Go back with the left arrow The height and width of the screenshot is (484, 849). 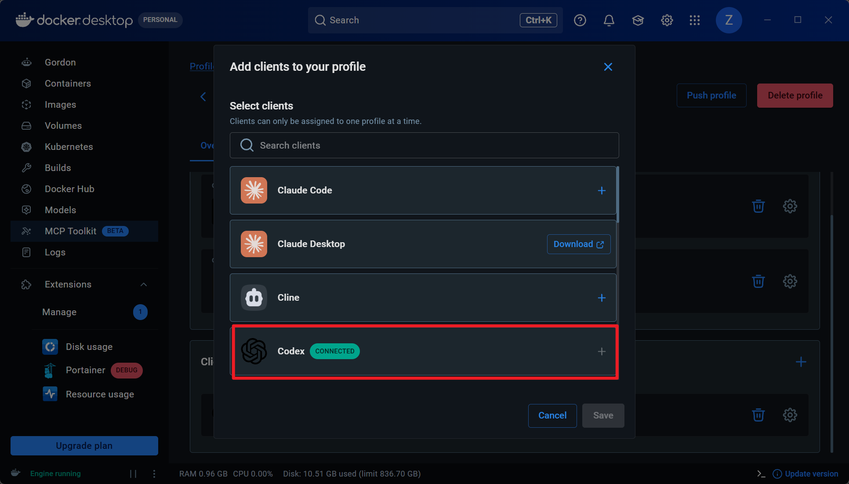tap(203, 97)
